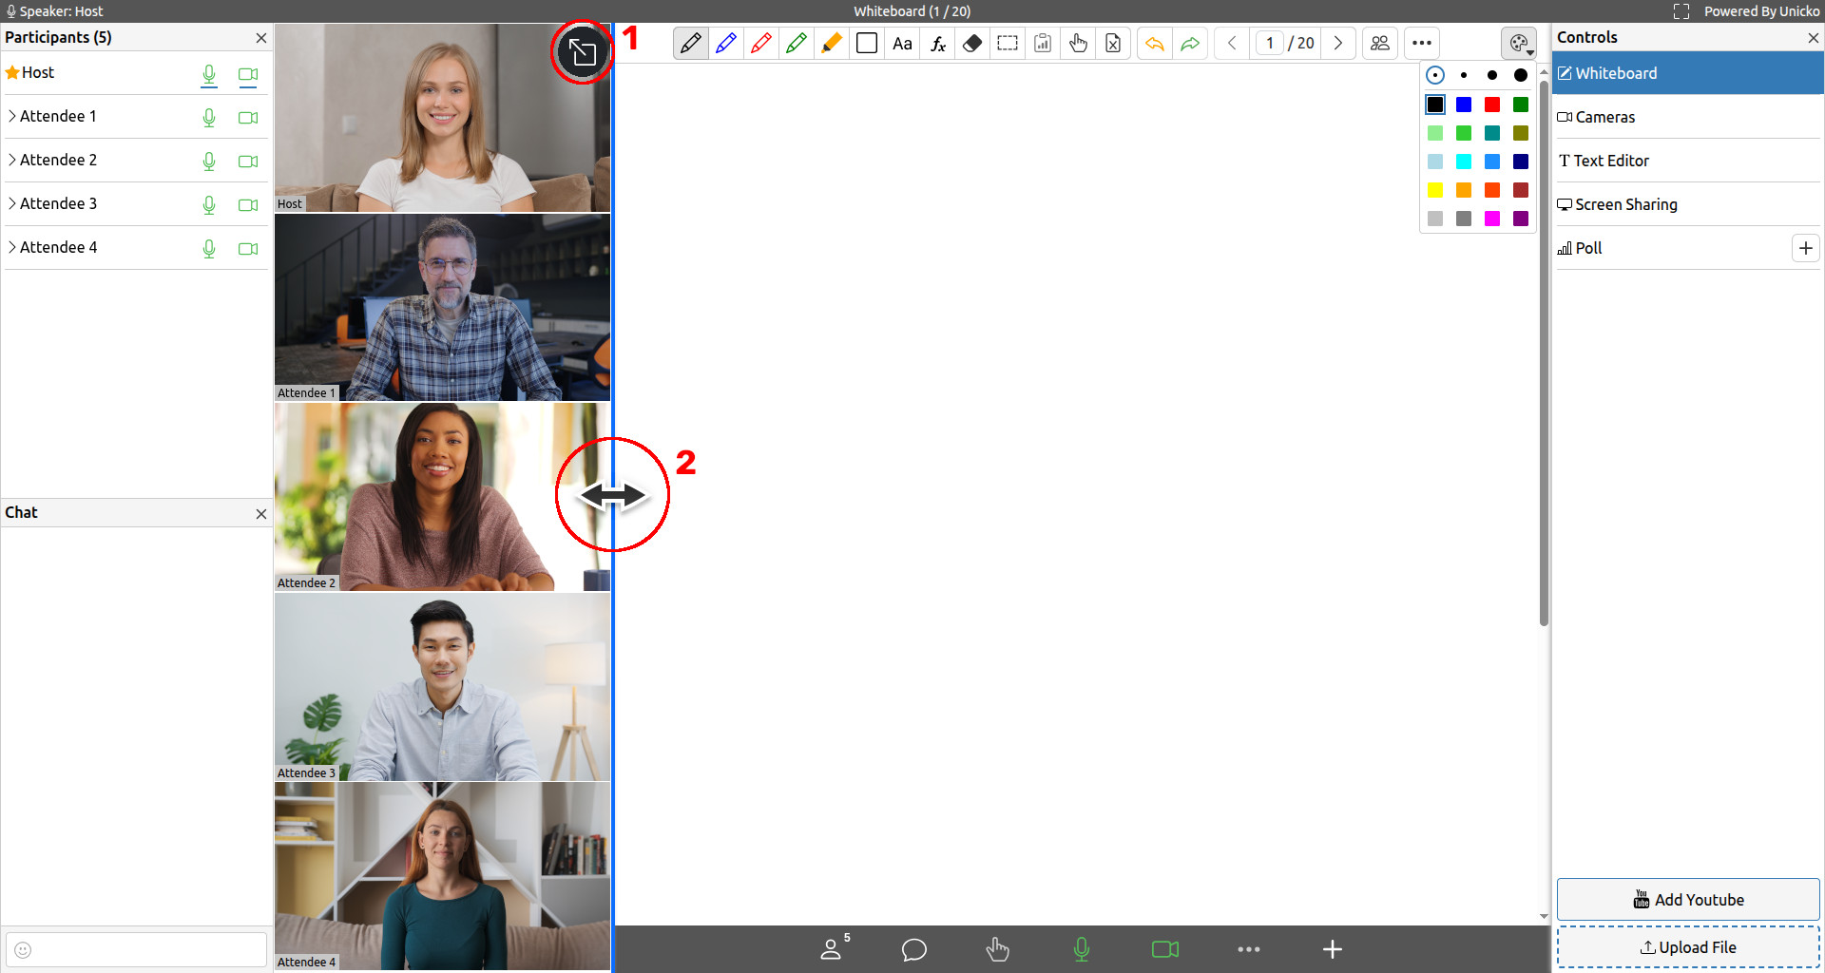This screenshot has height=973, width=1825.
Task: Open the Screen Sharing control
Action: (1688, 204)
